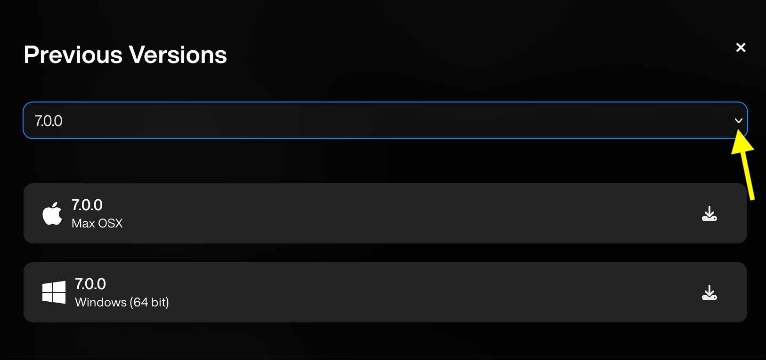
Task: Click the Previous Versions heading
Action: tap(125, 55)
